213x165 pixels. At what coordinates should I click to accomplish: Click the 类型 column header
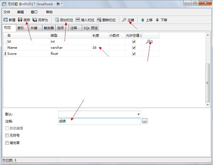[x=71, y=36]
